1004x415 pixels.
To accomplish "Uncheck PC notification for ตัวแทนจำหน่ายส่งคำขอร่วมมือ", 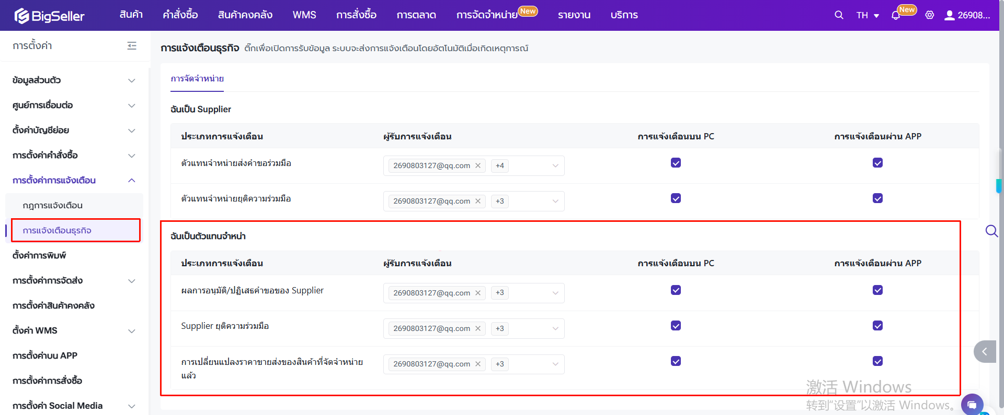I will 676,163.
